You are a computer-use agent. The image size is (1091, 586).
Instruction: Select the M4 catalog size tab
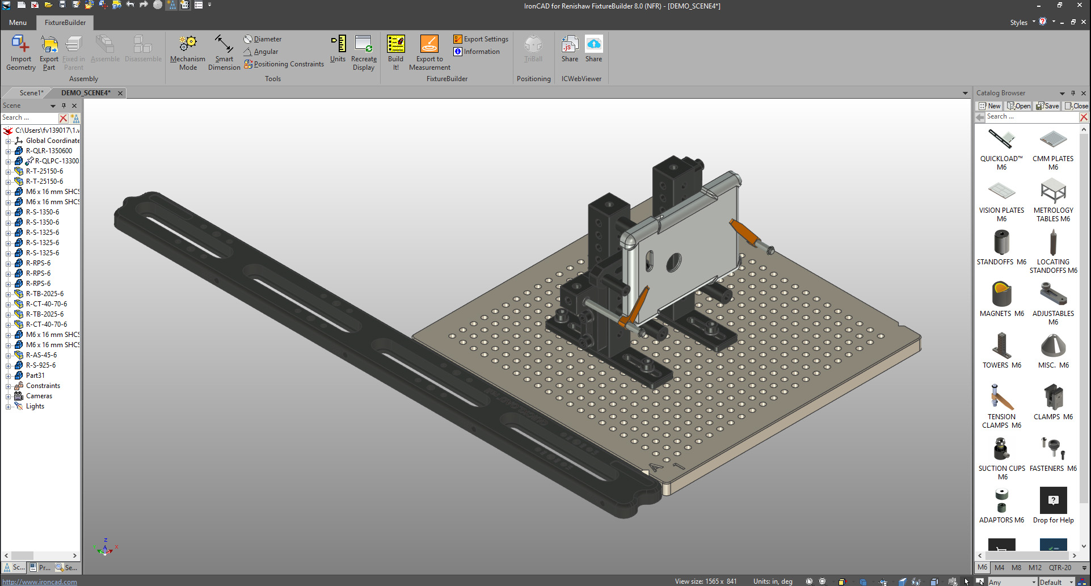click(999, 567)
